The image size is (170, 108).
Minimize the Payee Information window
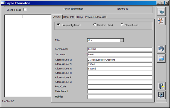158,3
